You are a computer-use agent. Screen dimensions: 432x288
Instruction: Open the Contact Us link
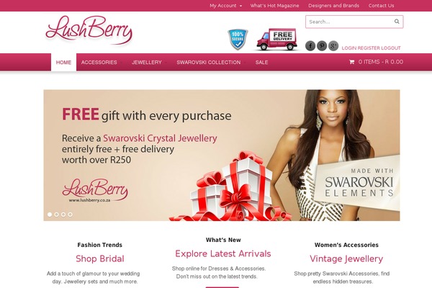tap(382, 6)
